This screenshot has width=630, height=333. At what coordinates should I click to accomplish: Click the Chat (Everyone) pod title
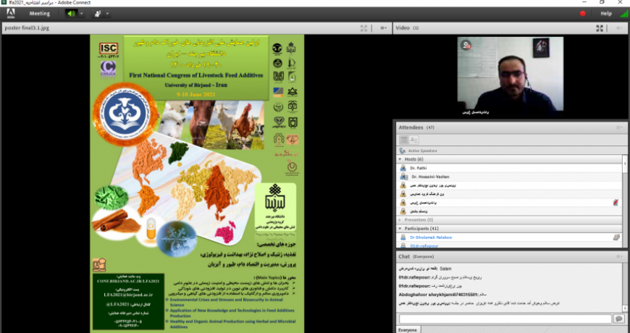click(416, 256)
